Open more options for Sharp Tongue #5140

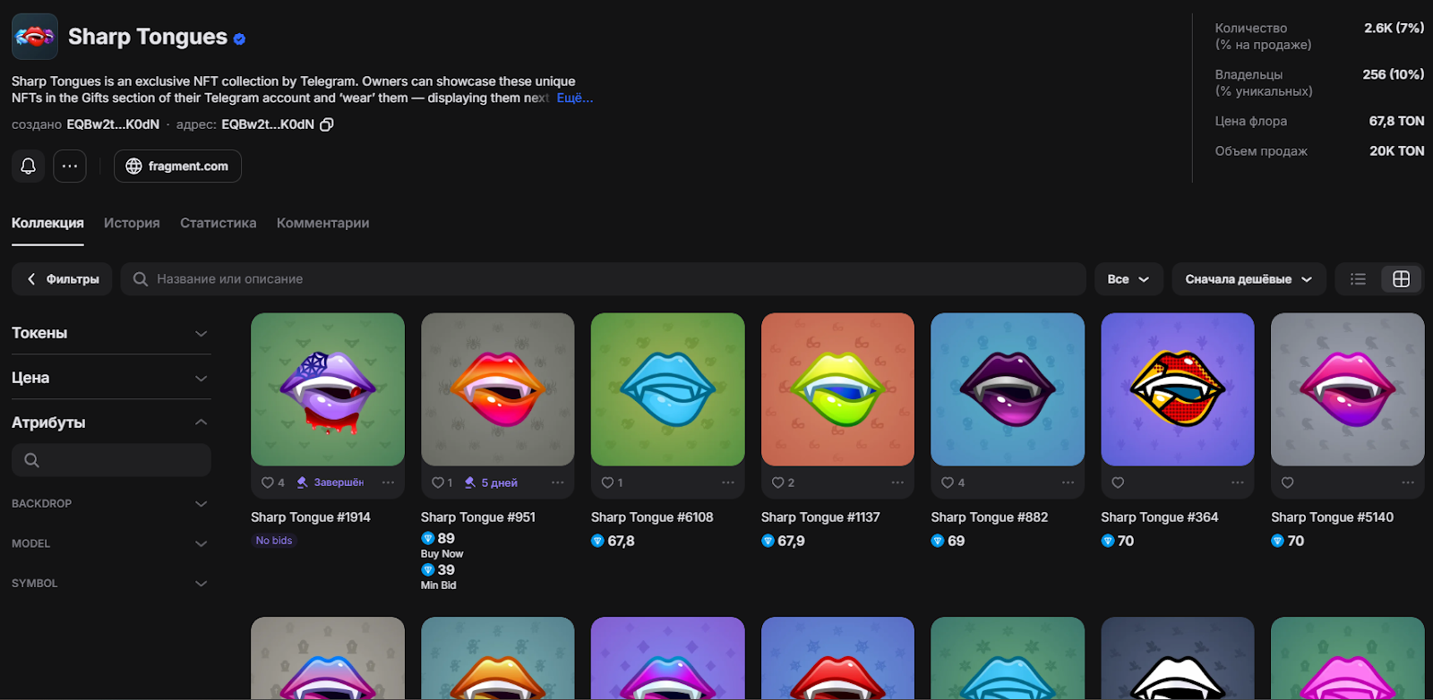click(x=1407, y=482)
